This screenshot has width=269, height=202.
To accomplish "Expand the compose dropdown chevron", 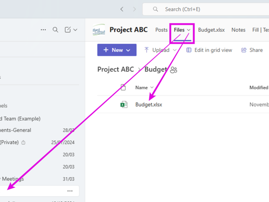I will point(75,30).
